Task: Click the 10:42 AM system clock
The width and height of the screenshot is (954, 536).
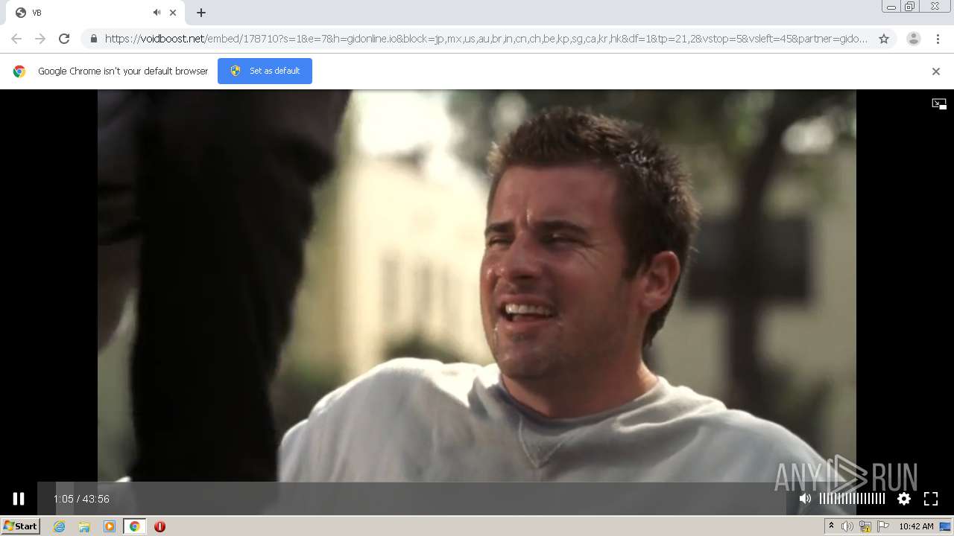Action: (x=916, y=526)
